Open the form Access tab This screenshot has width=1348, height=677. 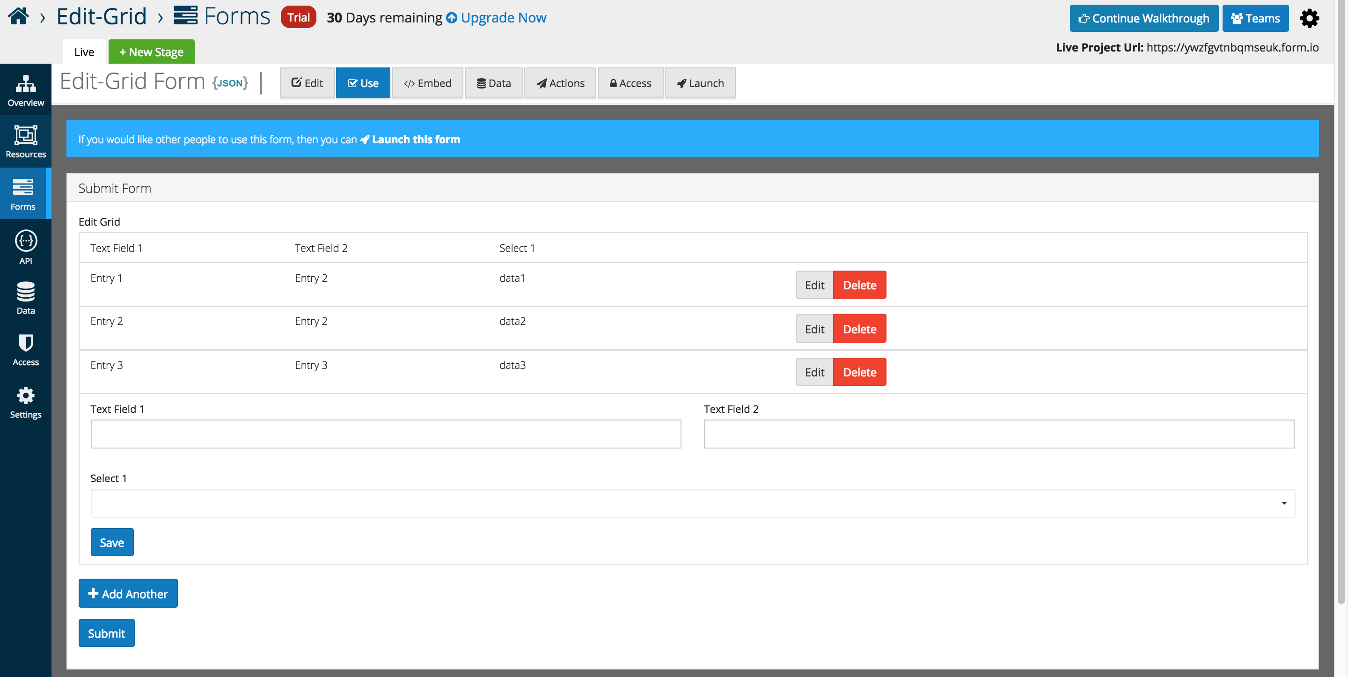[630, 83]
